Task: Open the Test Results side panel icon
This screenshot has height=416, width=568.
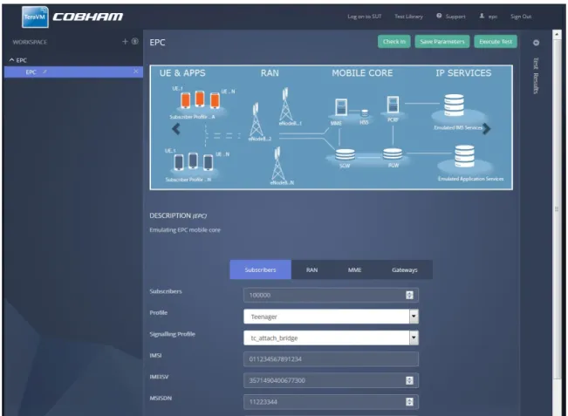Action: (x=536, y=43)
